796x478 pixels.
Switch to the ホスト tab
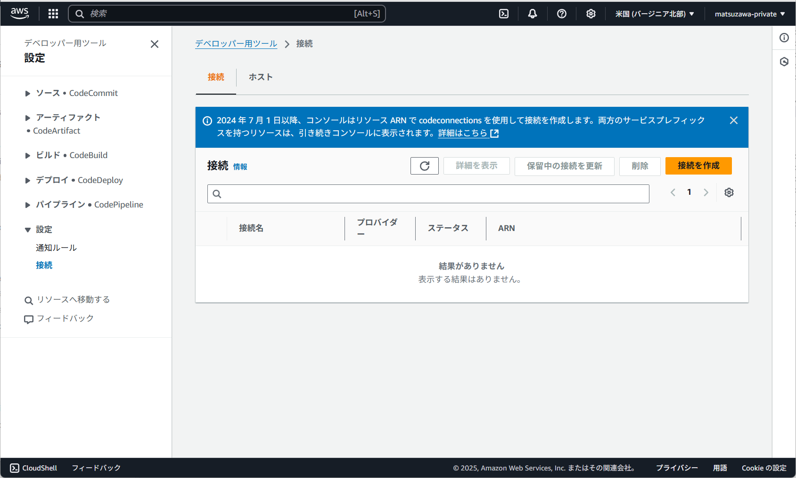(x=261, y=77)
